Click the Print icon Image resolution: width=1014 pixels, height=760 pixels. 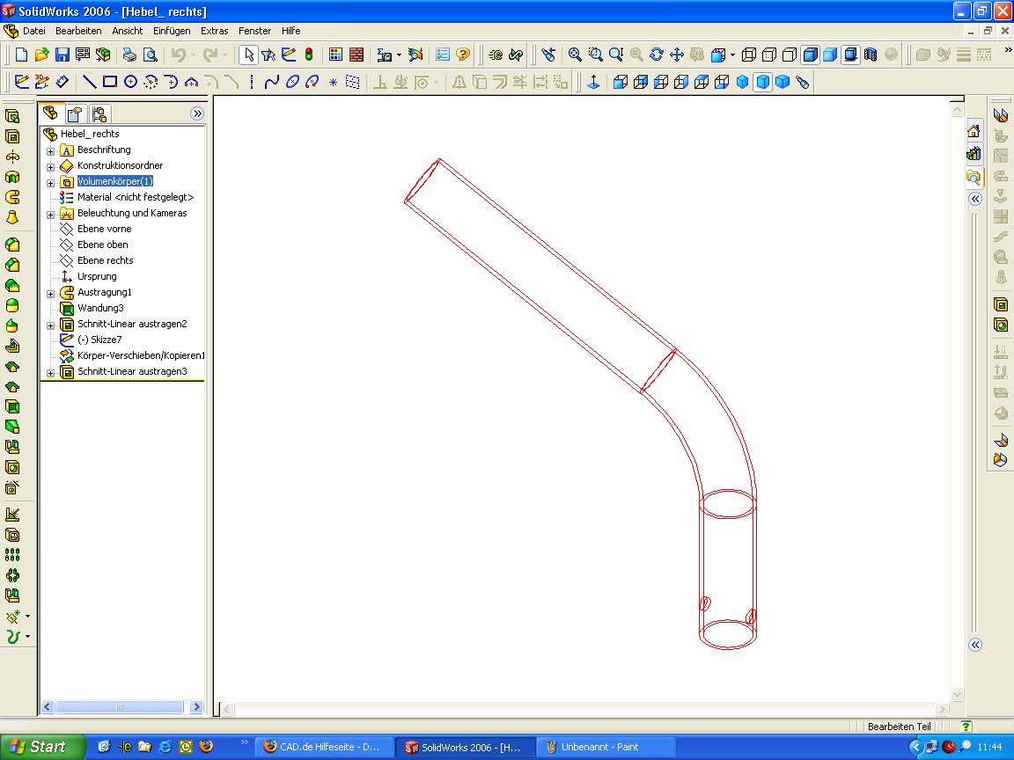pos(129,55)
